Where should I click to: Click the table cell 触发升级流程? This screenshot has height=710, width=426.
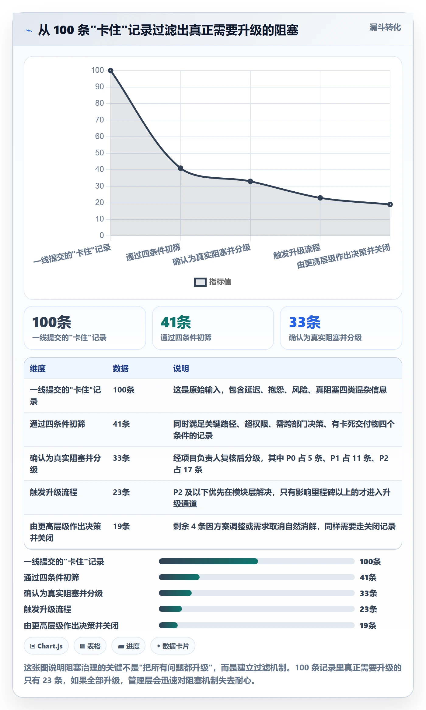click(54, 492)
